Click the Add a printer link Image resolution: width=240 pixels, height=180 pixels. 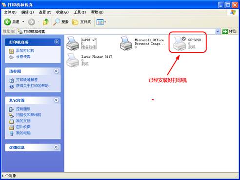(x=25, y=51)
